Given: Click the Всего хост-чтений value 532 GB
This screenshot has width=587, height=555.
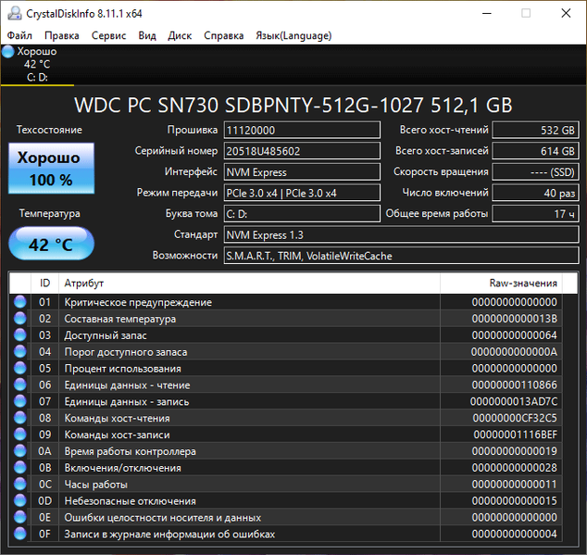Looking at the screenshot, I should click(x=535, y=130).
